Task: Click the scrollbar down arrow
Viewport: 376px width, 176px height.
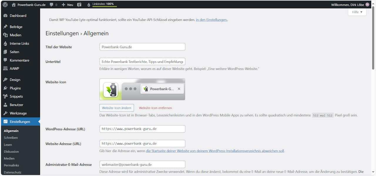Action: coord(373,172)
